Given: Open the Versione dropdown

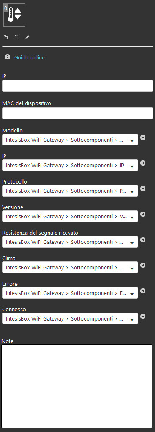Looking at the screenshot, I should 70,216.
